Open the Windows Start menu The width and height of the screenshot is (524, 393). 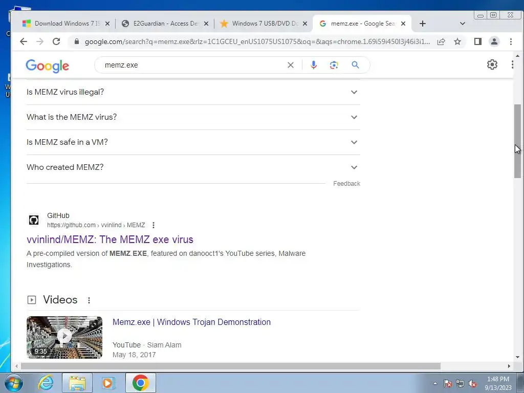pyautogui.click(x=13, y=383)
